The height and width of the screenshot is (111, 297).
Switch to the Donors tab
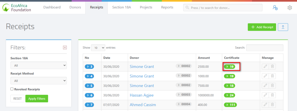tap(75, 7)
